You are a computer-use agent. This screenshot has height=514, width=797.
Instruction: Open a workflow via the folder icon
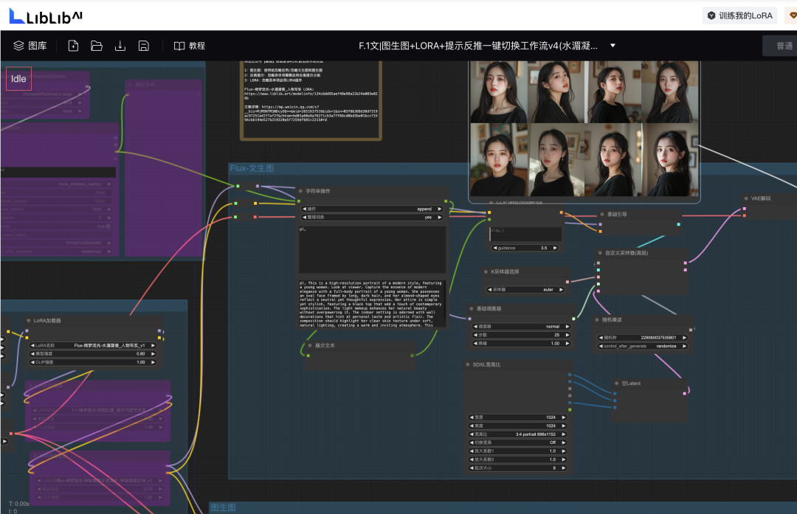tap(95, 45)
